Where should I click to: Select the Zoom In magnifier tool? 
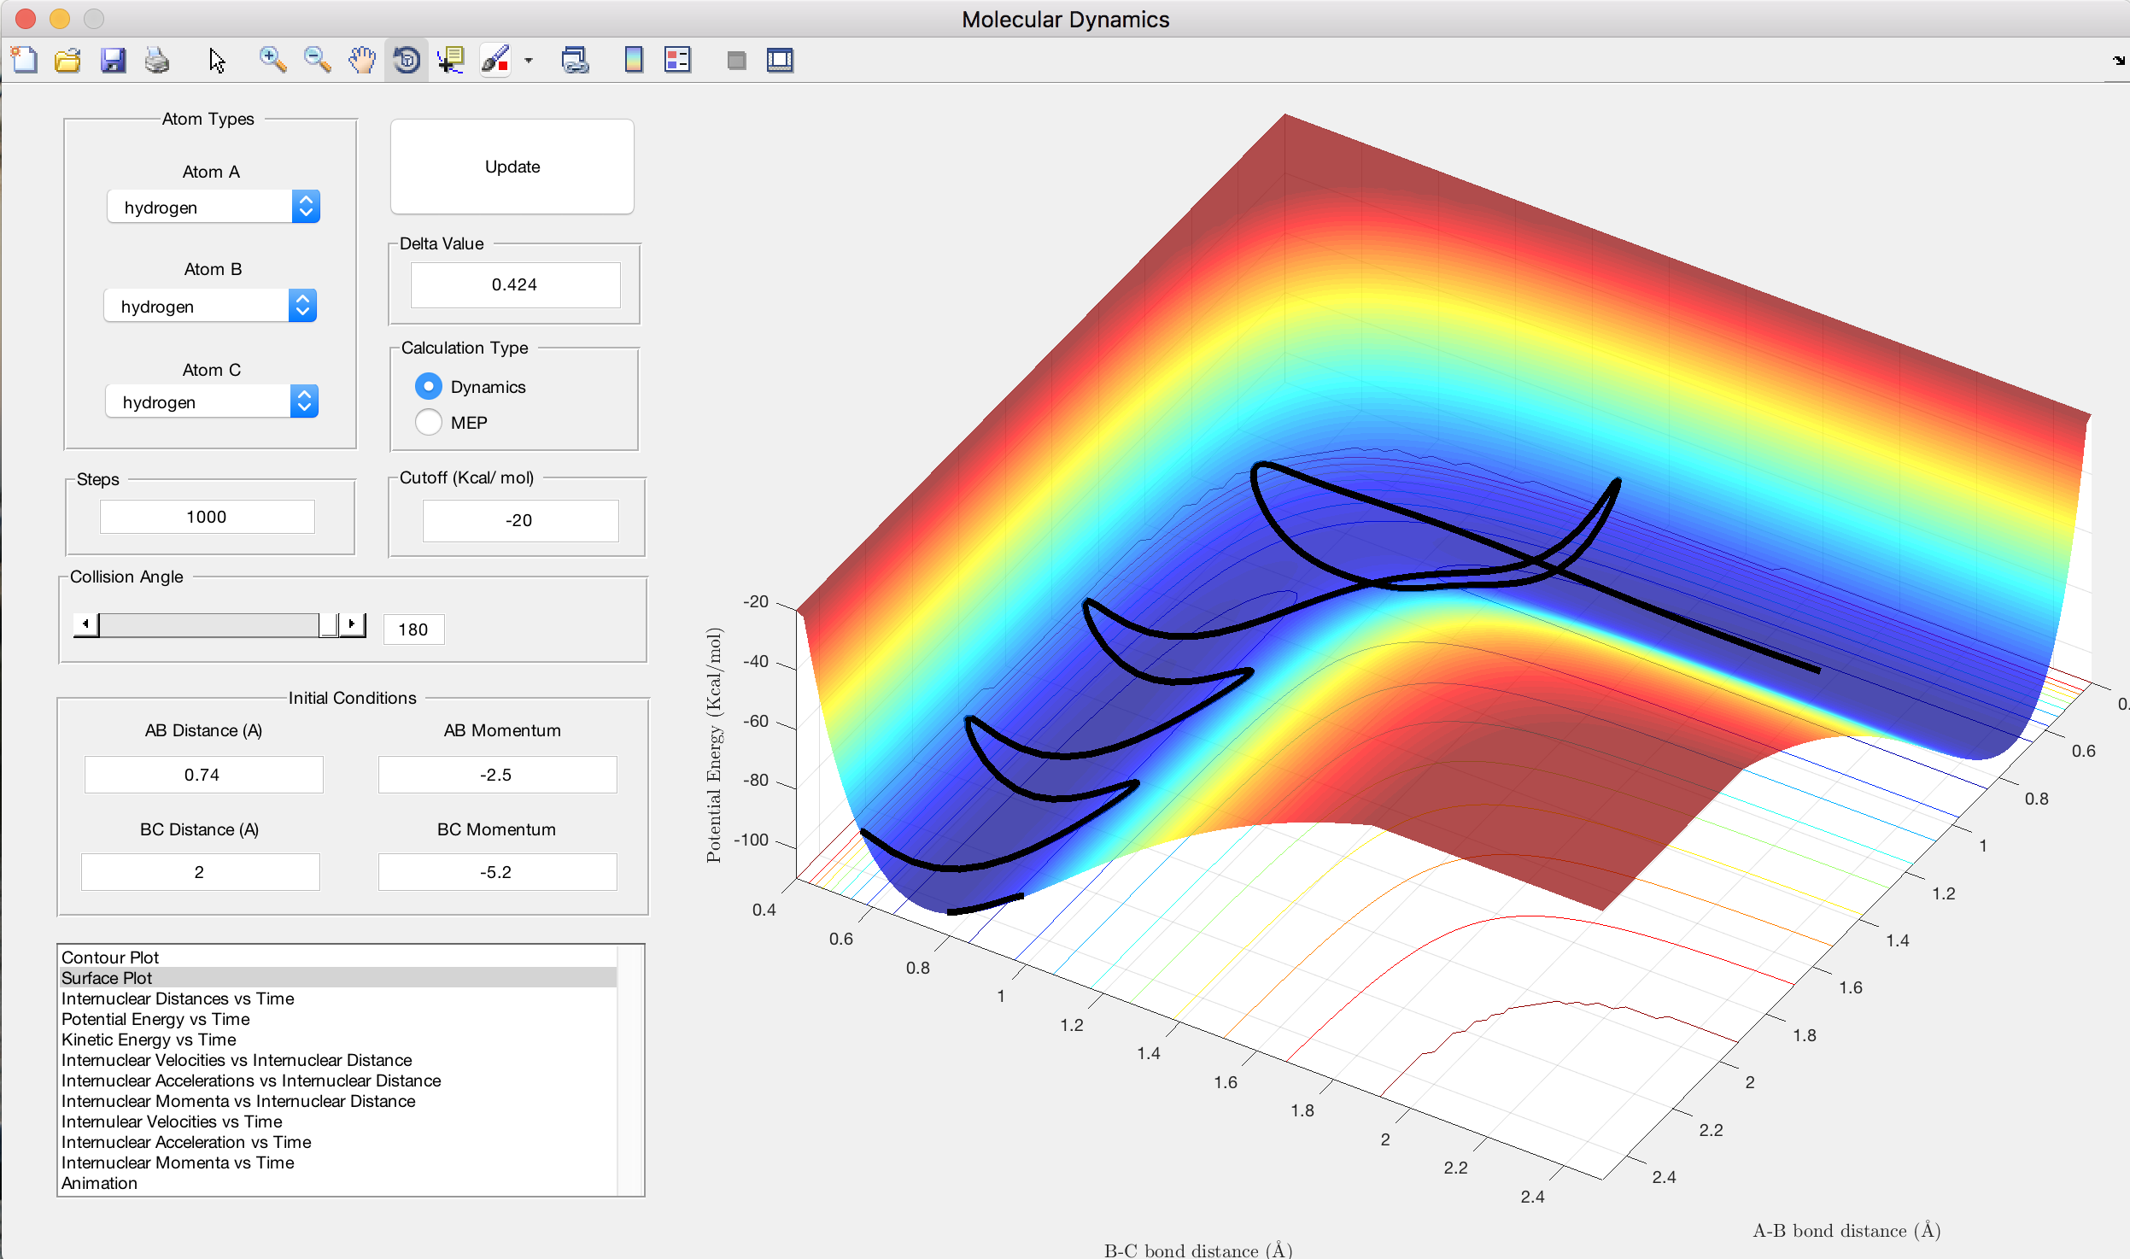point(272,61)
